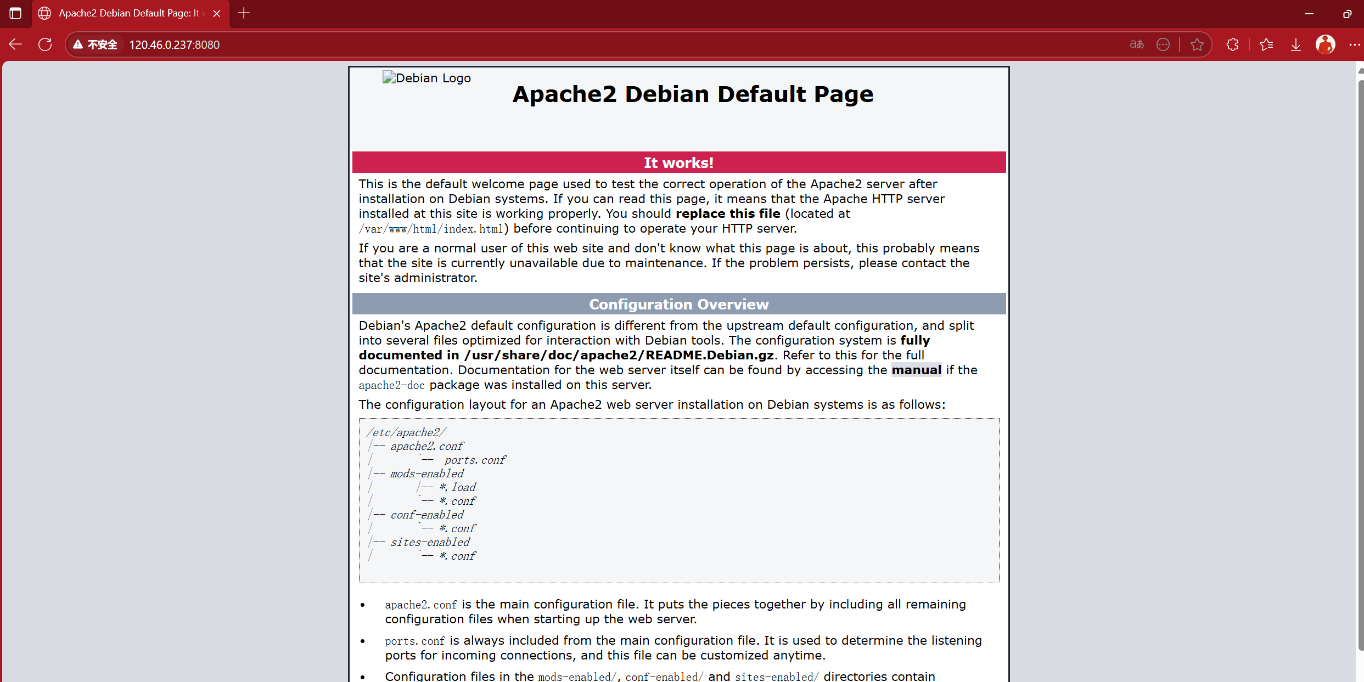Click the user profile avatar
The height and width of the screenshot is (682, 1364).
1325,44
